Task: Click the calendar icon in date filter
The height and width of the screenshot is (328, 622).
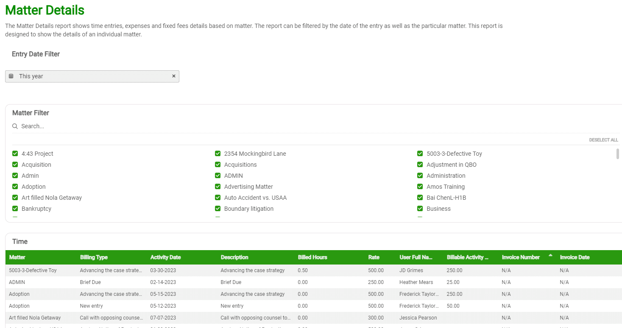Action: pyautogui.click(x=11, y=76)
